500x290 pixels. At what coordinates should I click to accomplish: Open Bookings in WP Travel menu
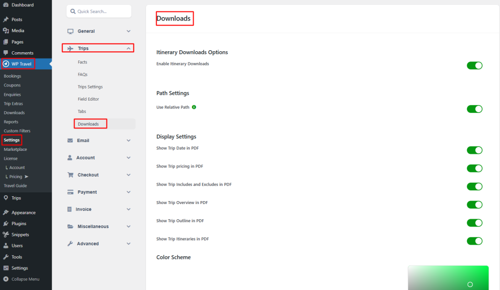click(x=12, y=76)
